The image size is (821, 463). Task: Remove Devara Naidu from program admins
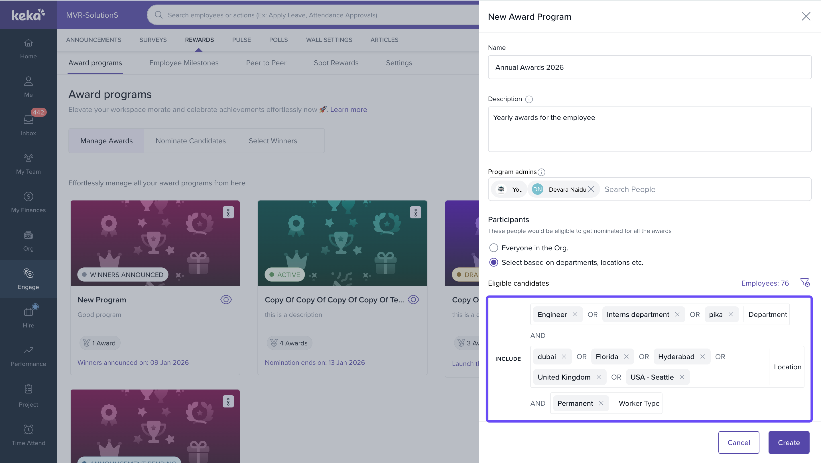click(x=591, y=189)
